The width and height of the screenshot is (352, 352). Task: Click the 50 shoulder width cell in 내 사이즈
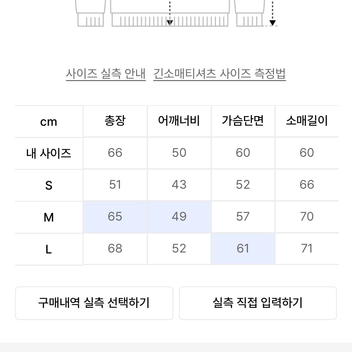point(179,153)
